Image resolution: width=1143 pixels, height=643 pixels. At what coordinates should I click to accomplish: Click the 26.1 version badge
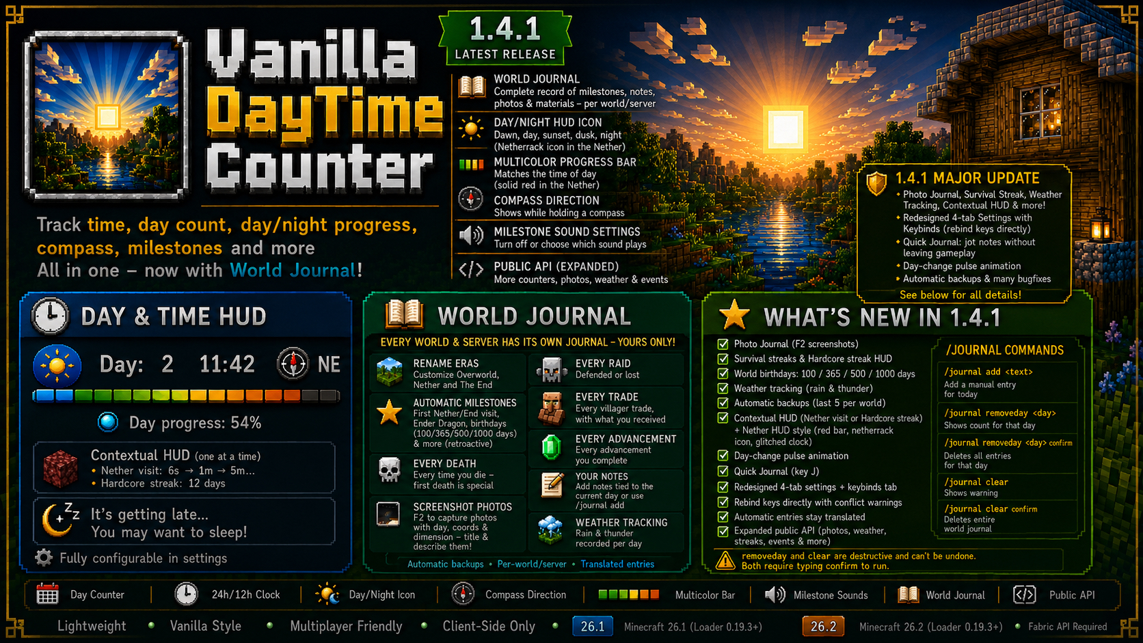pyautogui.click(x=592, y=626)
